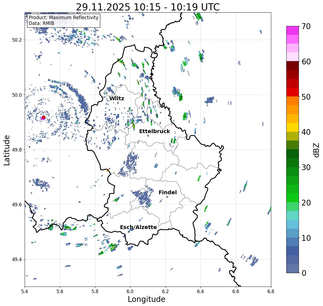Click the 49.4 latitude tick label
This screenshot has width=323, height=306.
click(17, 259)
